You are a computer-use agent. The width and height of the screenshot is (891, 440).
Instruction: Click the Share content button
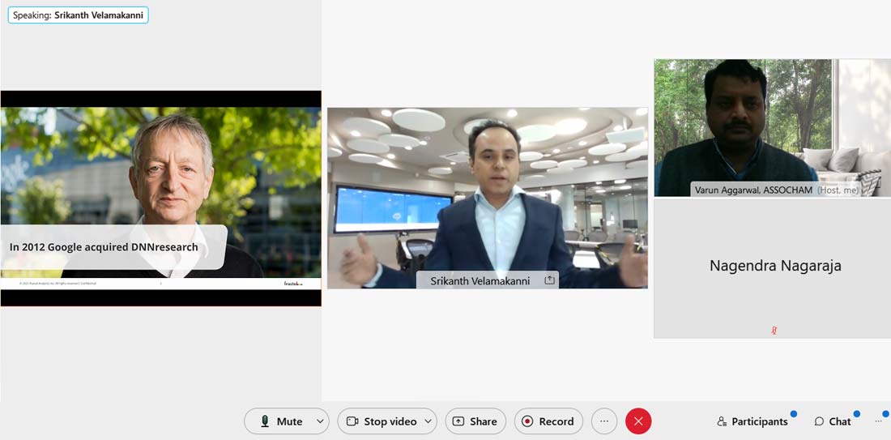point(475,421)
